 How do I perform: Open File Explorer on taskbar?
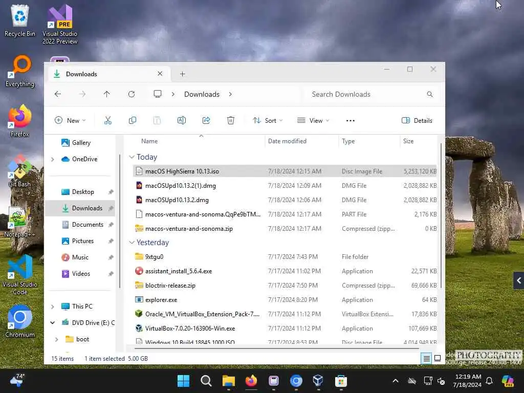click(229, 381)
